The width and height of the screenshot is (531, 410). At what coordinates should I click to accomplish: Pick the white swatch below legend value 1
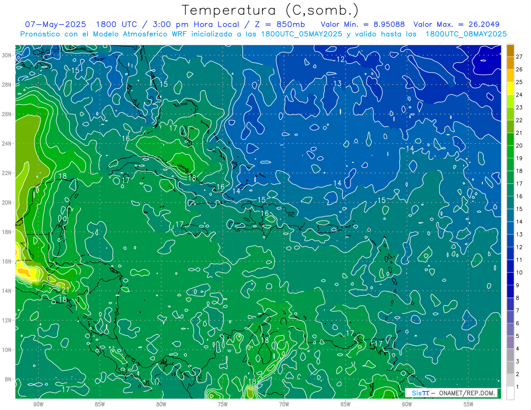(510, 393)
